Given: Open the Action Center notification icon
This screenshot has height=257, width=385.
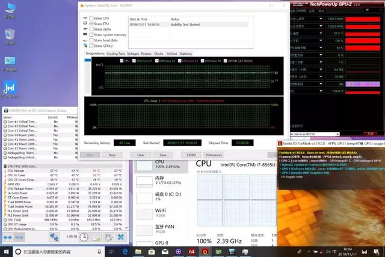Looking at the screenshot, I should click(376, 252).
